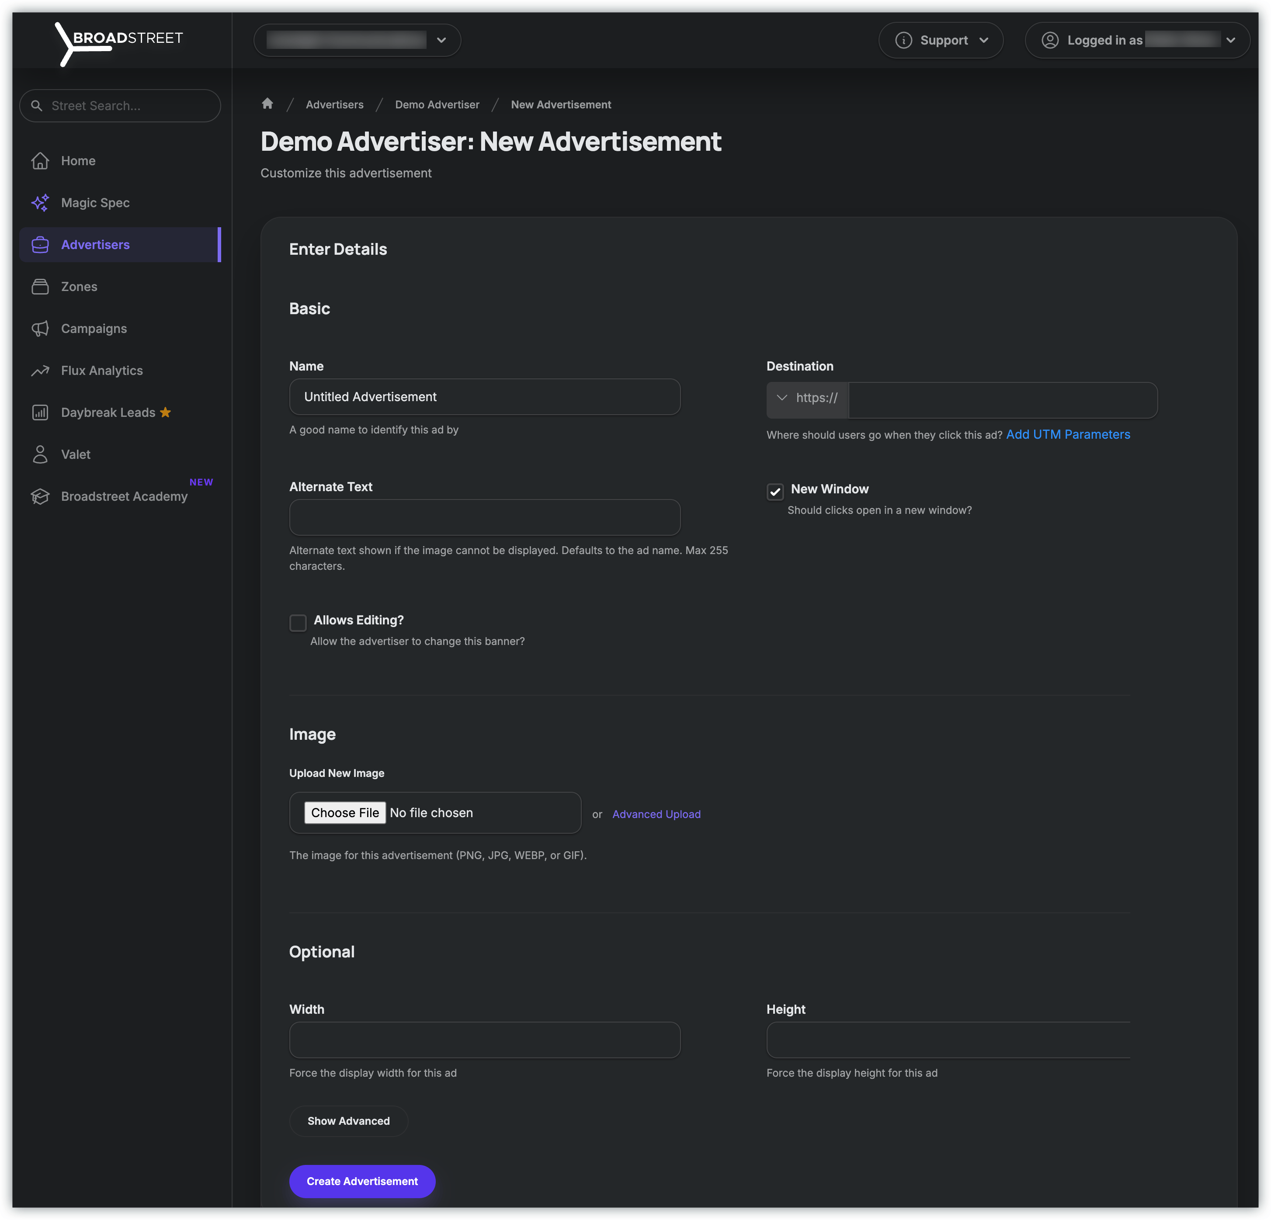
Task: Check the Allows Editing checkbox
Action: (x=298, y=623)
